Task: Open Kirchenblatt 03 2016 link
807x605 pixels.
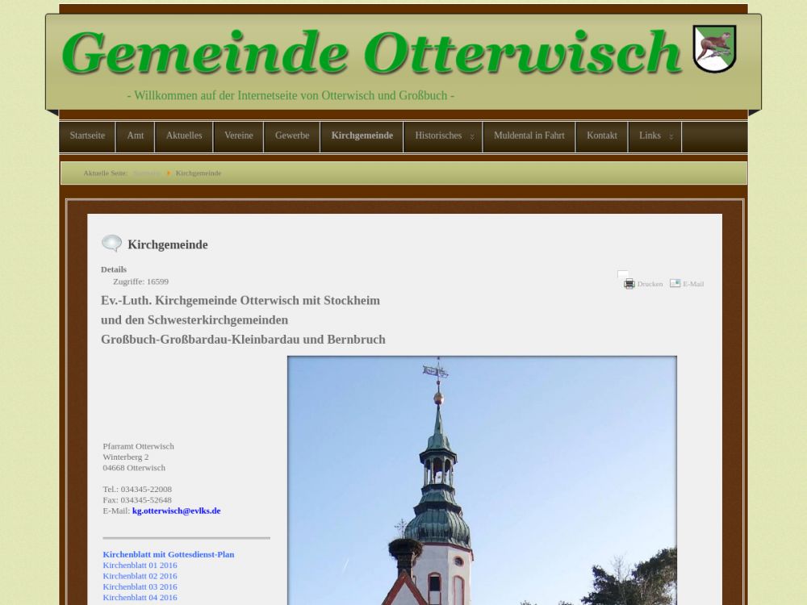Action: click(140, 586)
